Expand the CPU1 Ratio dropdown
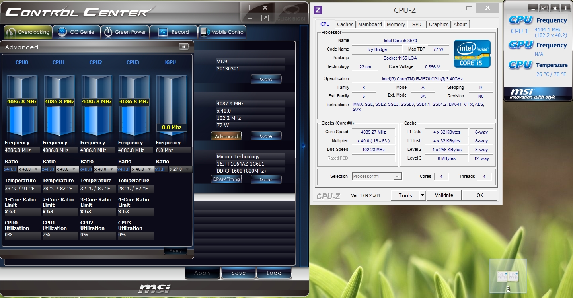 point(66,169)
